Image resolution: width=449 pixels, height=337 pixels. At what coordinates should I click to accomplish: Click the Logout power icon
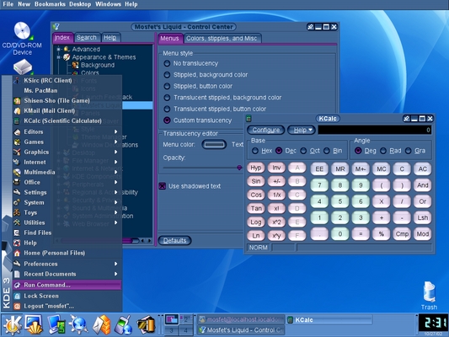coord(17,307)
